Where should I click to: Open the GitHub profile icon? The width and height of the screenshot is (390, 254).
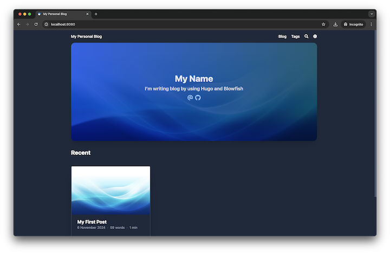tap(198, 98)
